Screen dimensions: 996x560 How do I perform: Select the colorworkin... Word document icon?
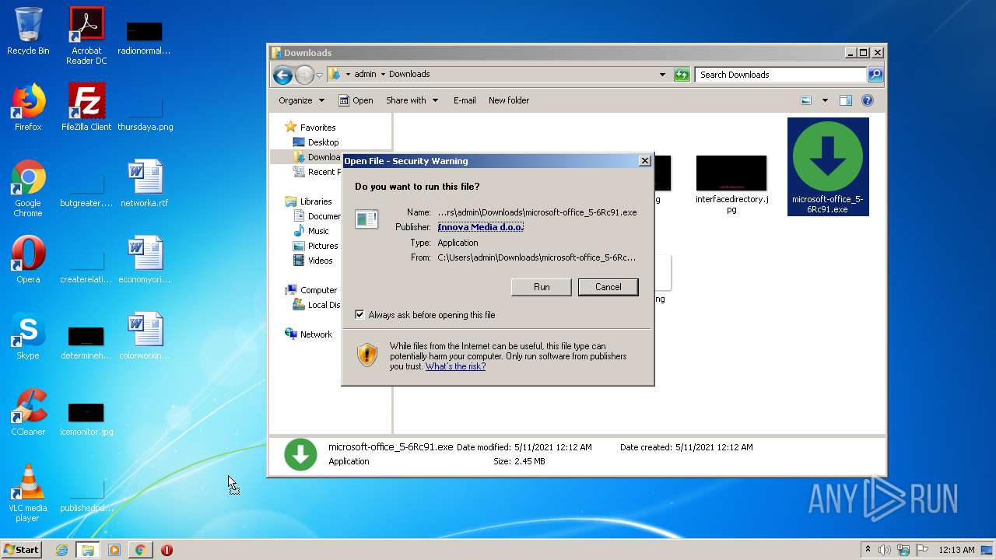[145, 336]
